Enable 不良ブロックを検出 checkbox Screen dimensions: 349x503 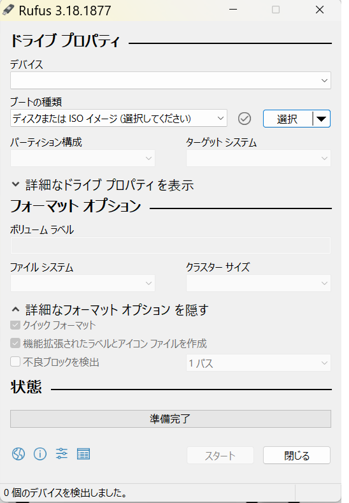click(15, 362)
